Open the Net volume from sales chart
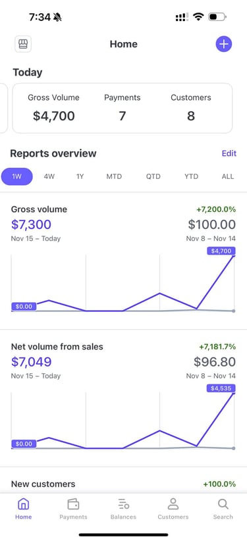Viewport: 247px width, 541px height. click(123, 398)
